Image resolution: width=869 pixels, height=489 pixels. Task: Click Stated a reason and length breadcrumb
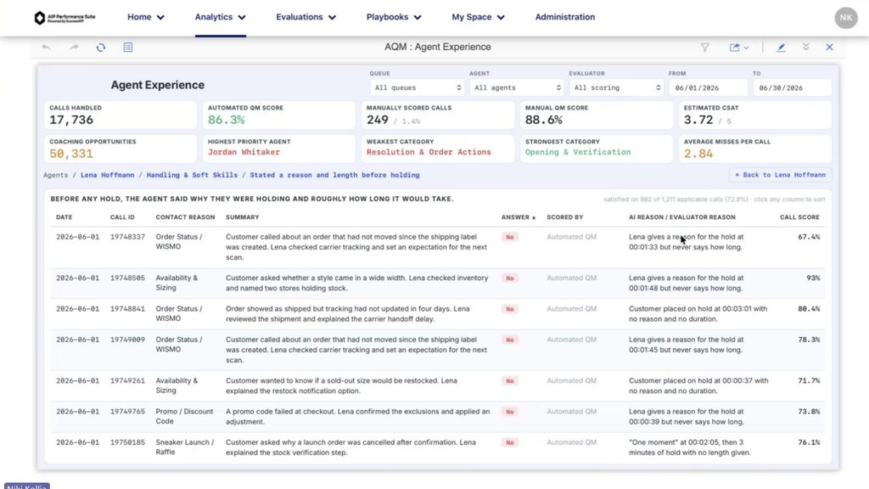[x=334, y=175]
